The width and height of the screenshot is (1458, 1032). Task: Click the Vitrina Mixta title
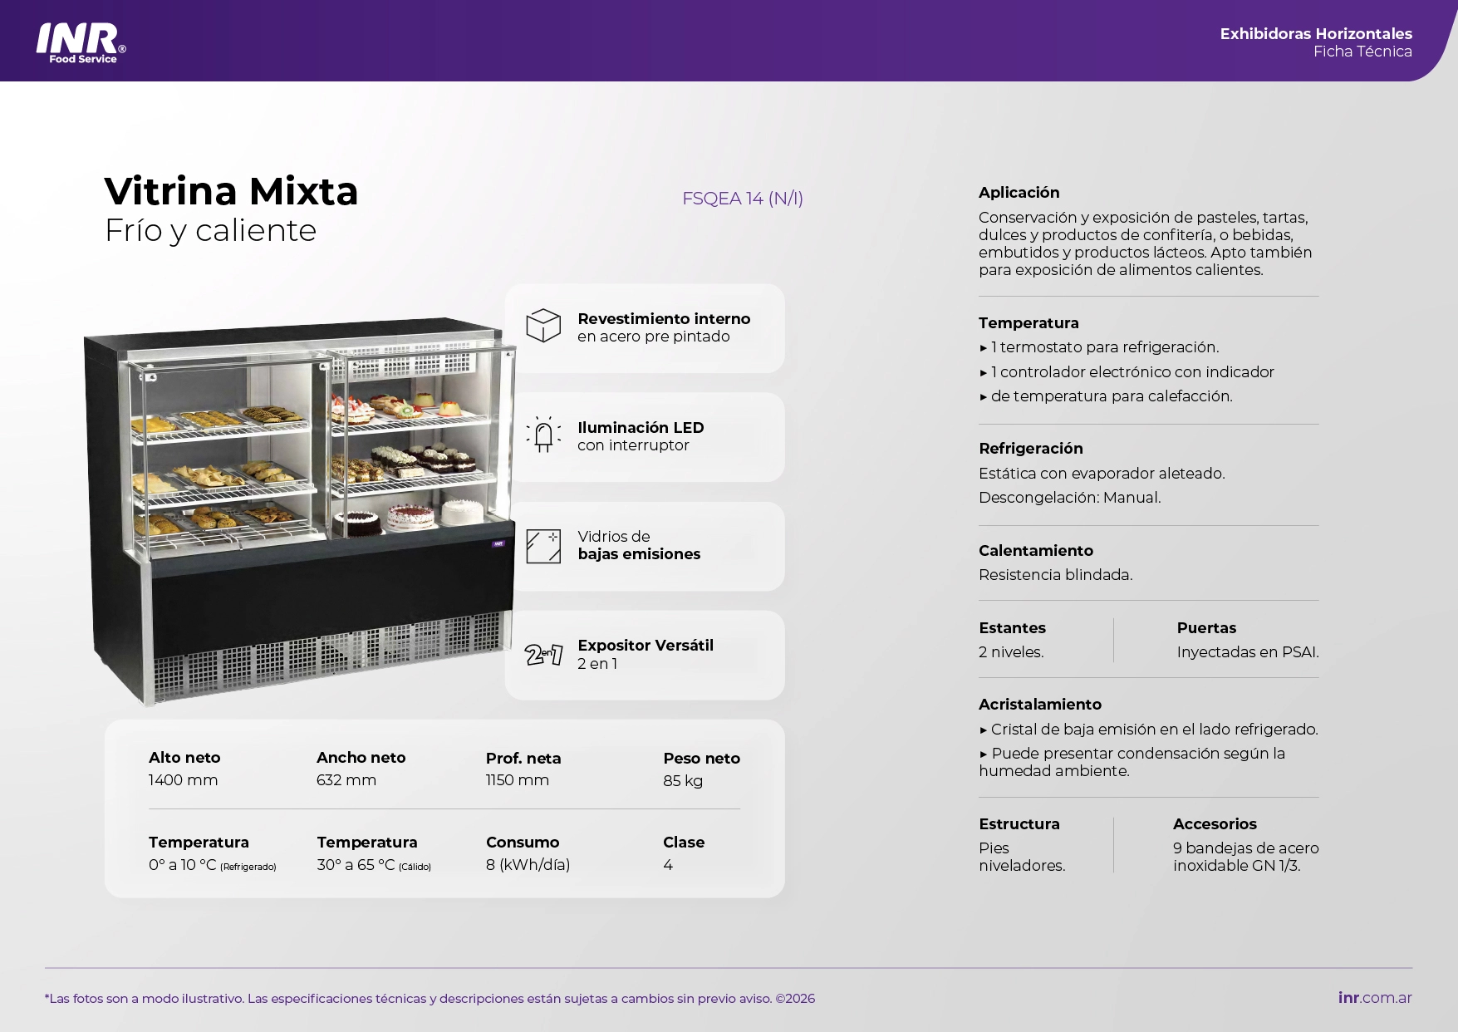pos(231,192)
